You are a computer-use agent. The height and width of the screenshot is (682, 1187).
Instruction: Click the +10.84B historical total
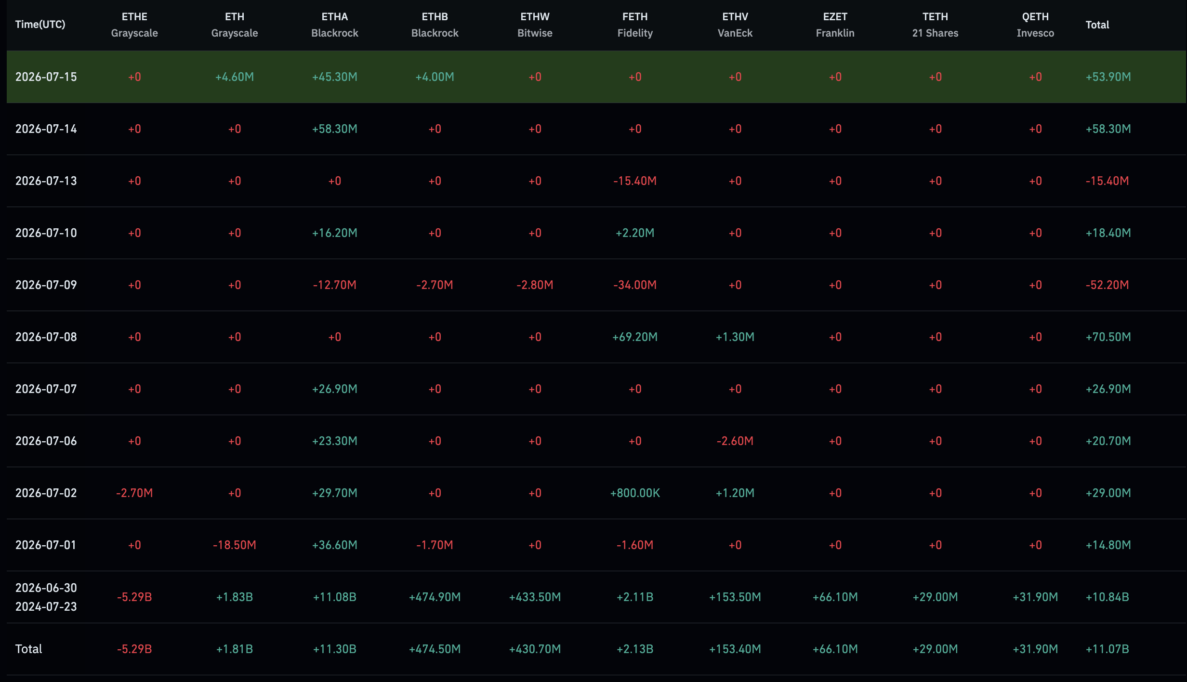(1108, 597)
